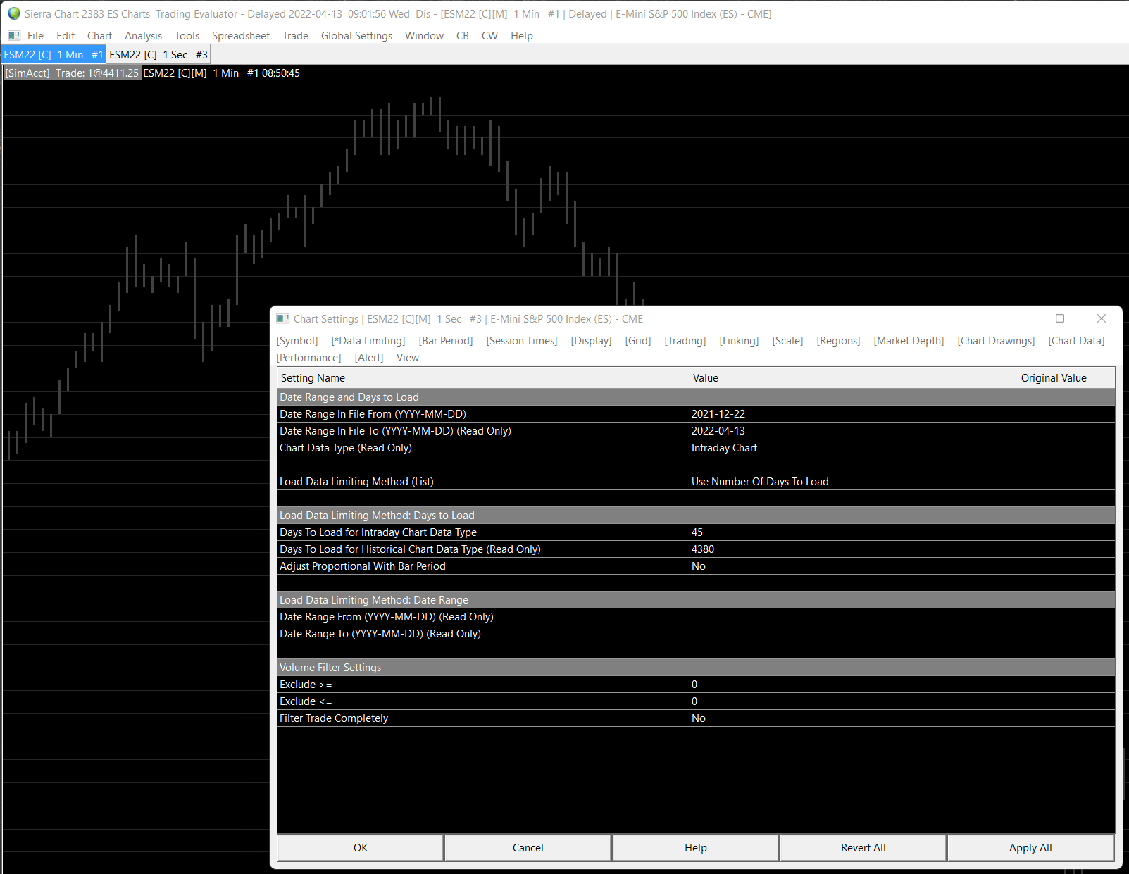Edit the Exclude <= volume value
This screenshot has width=1129, height=874.
click(854, 701)
